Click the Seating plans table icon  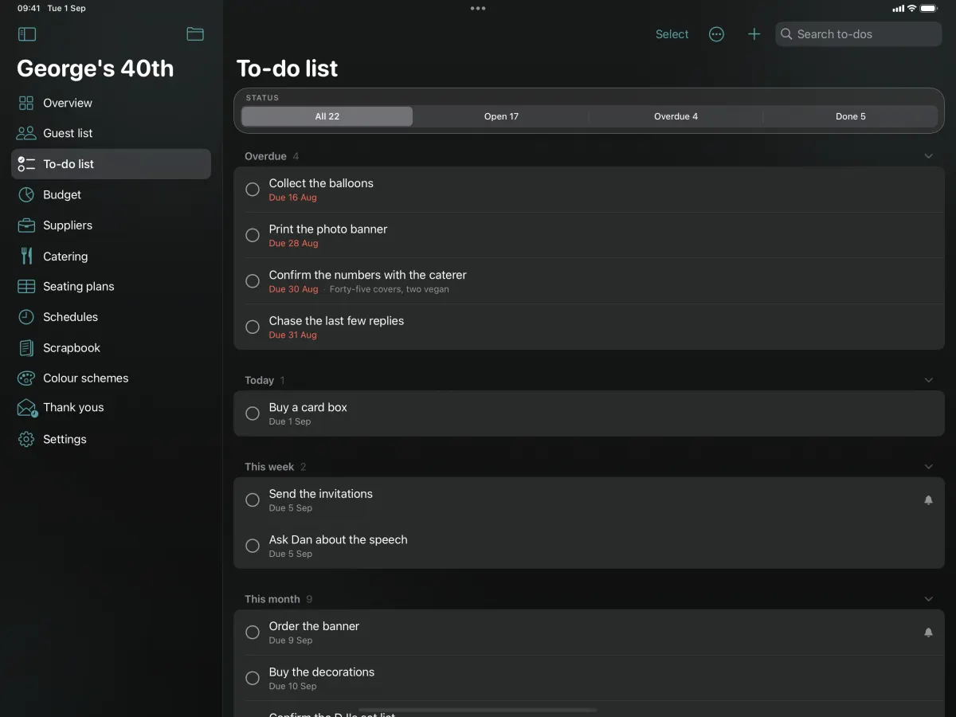tap(26, 286)
